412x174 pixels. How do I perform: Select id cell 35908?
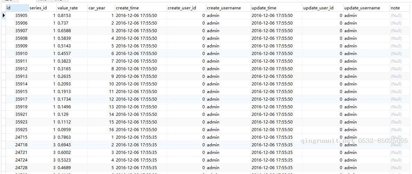[x=17, y=38]
